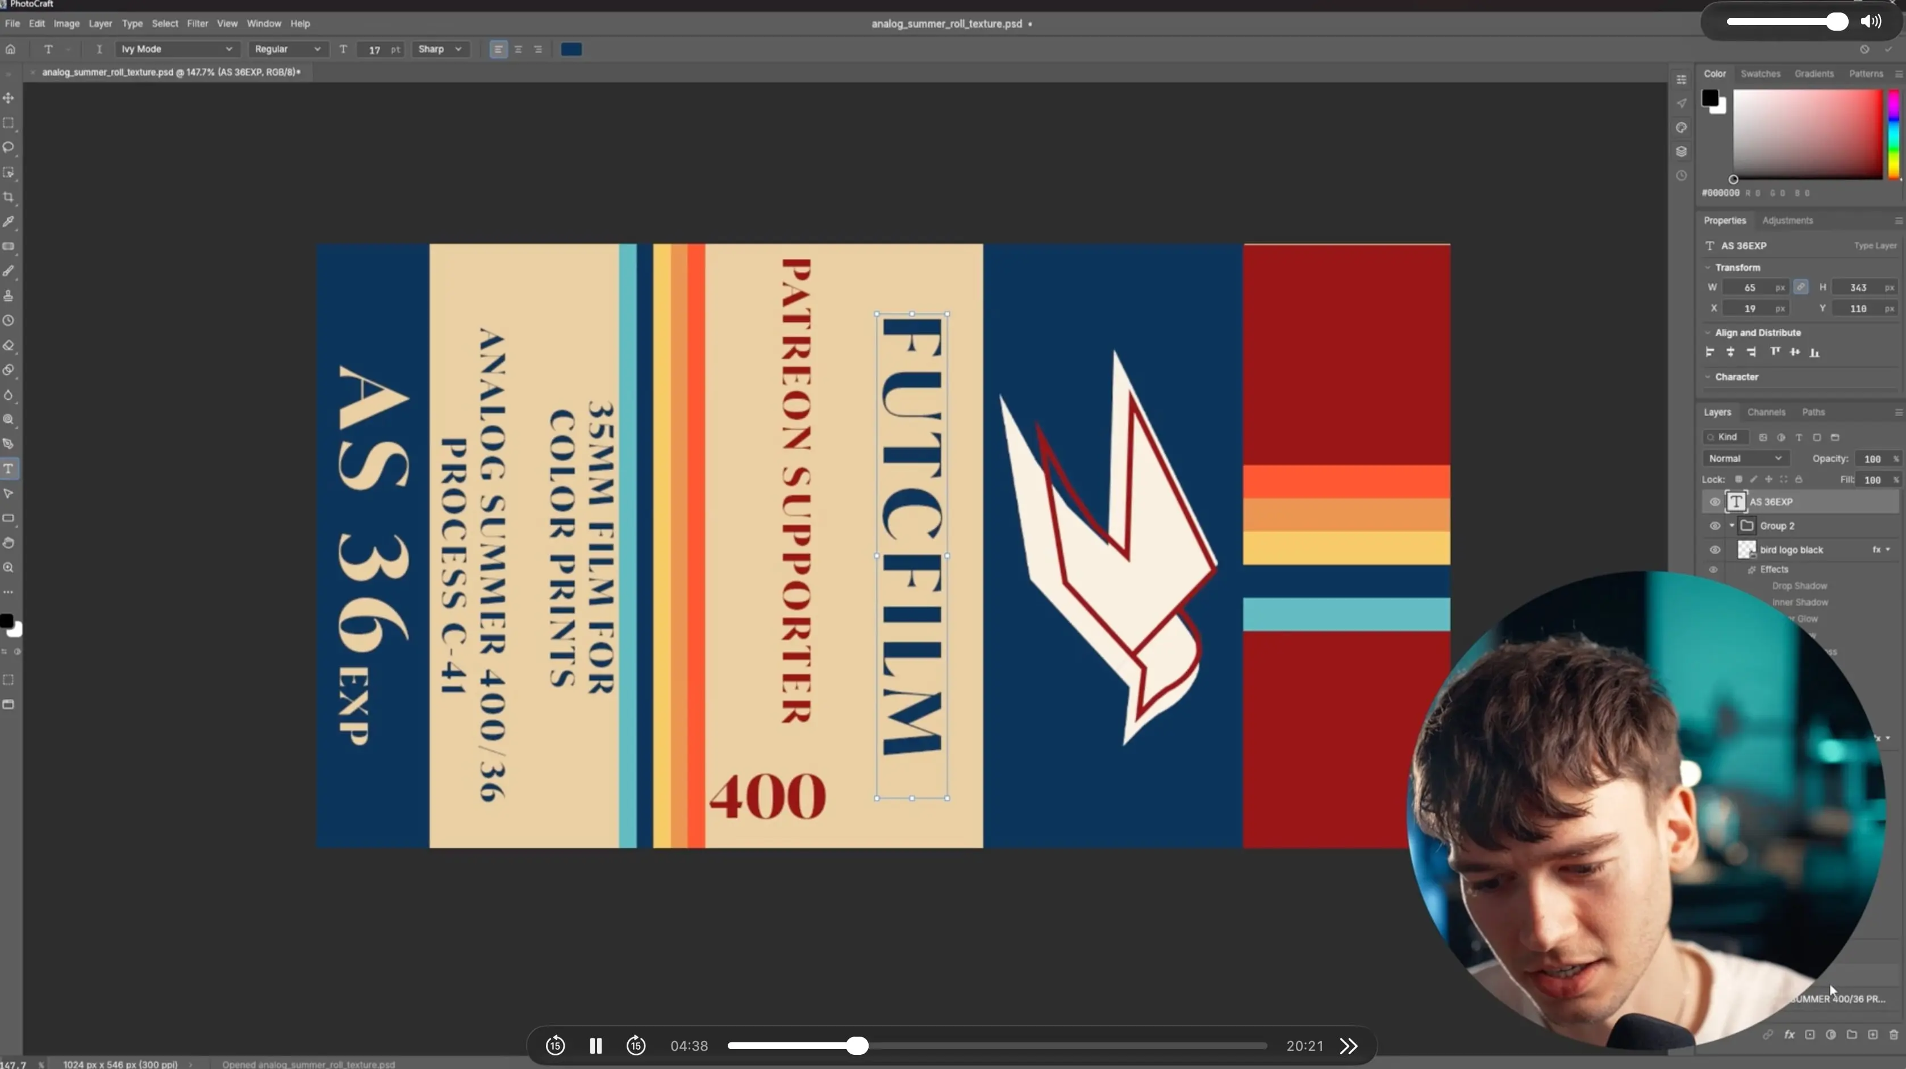
Task: Open the Normal blend mode dropdown
Action: pos(1745,458)
